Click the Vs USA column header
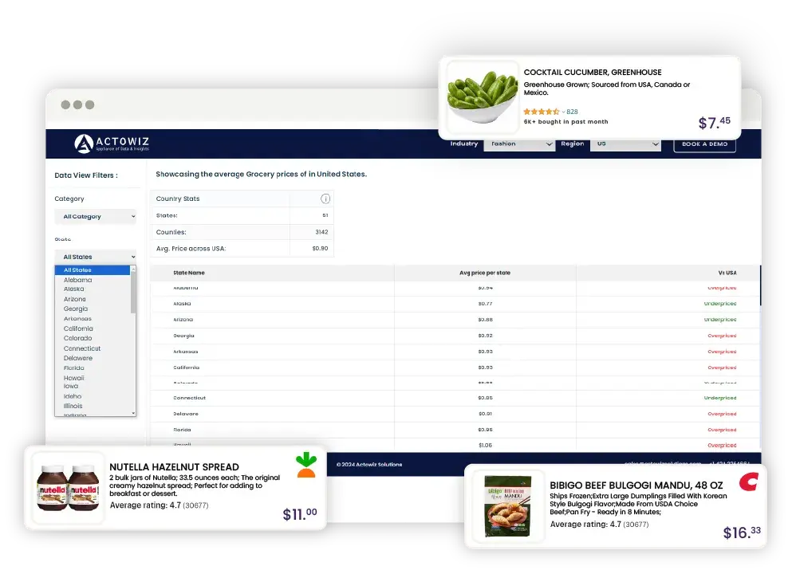 (x=727, y=273)
